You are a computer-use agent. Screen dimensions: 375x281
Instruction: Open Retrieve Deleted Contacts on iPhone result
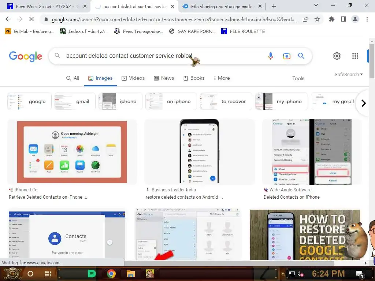[x=48, y=197]
